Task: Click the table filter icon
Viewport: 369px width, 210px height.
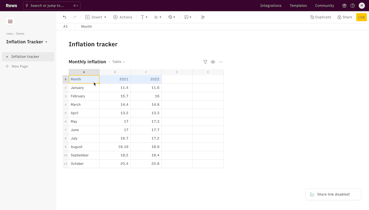Action: click(205, 62)
